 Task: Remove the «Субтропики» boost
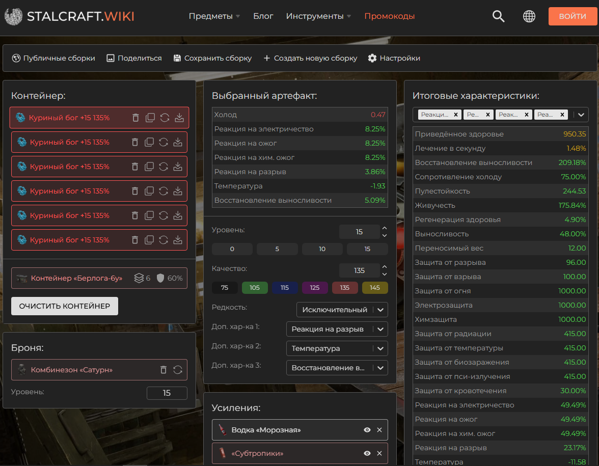tap(379, 453)
